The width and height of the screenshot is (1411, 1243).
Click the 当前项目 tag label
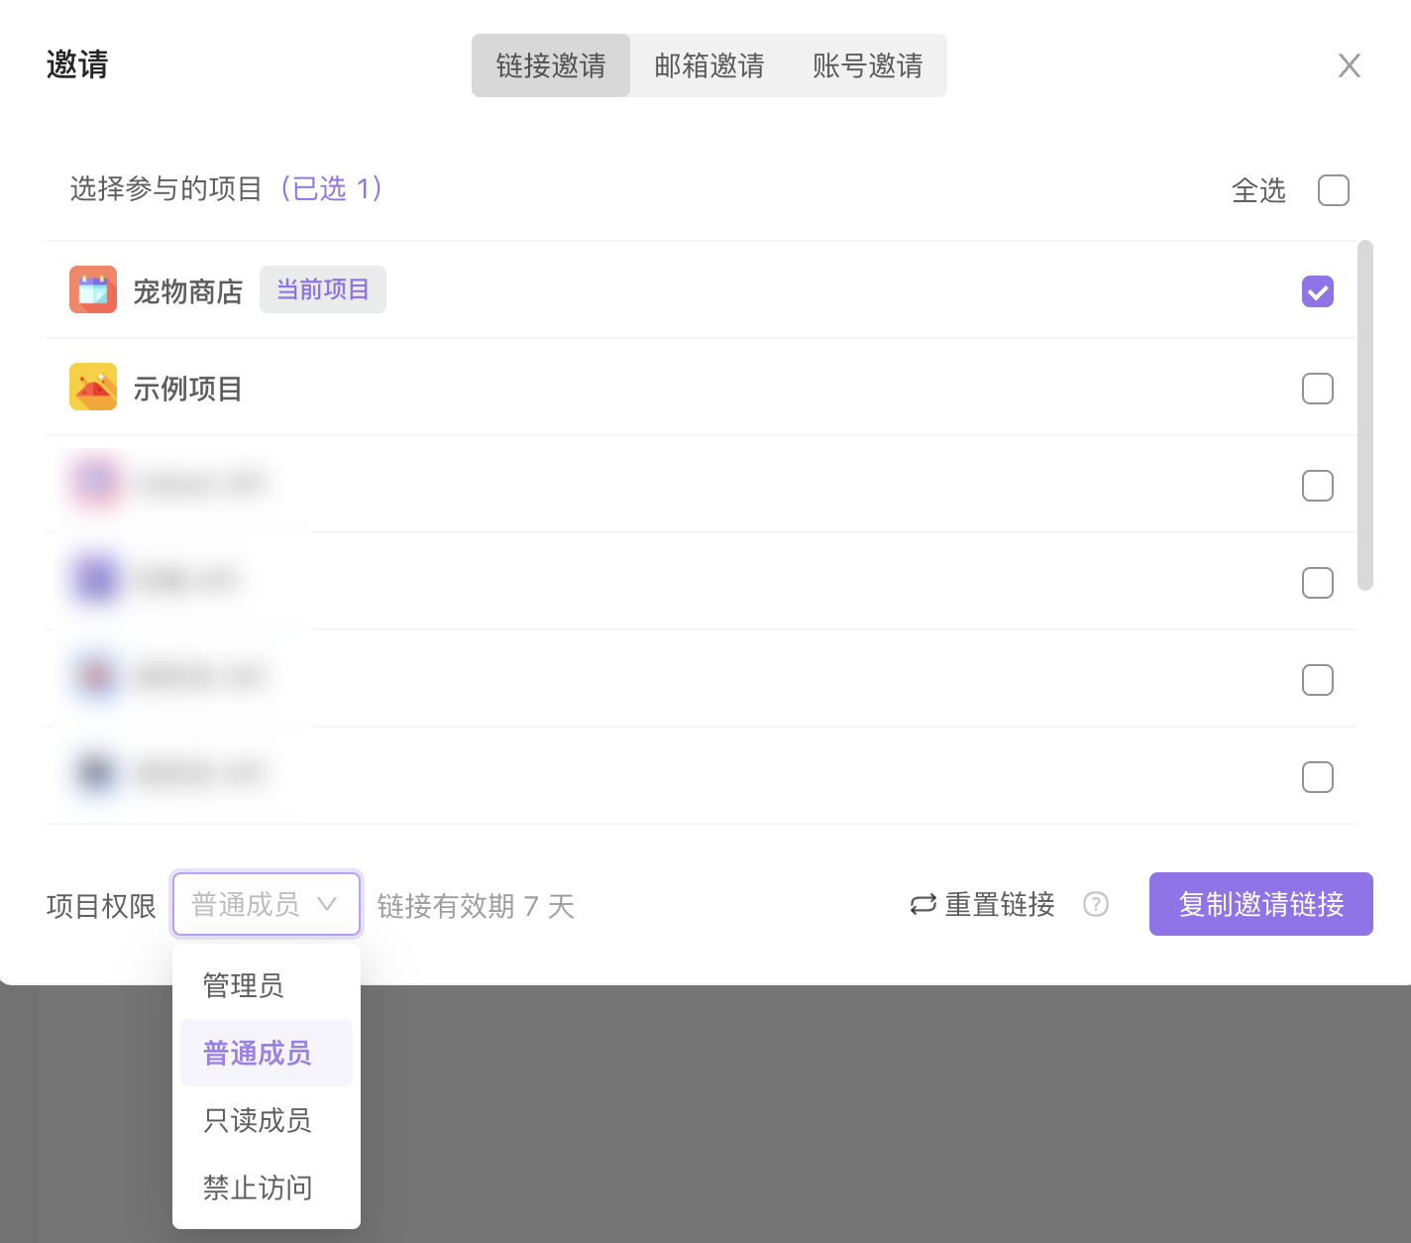click(x=323, y=289)
